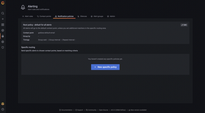Open the Help question mark icon
Screen dimensions: 205x113
click(3, 109)
